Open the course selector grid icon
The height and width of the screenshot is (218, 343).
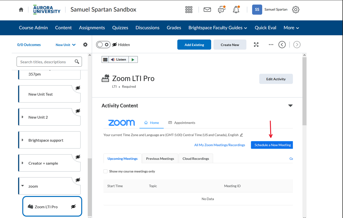coord(189,10)
